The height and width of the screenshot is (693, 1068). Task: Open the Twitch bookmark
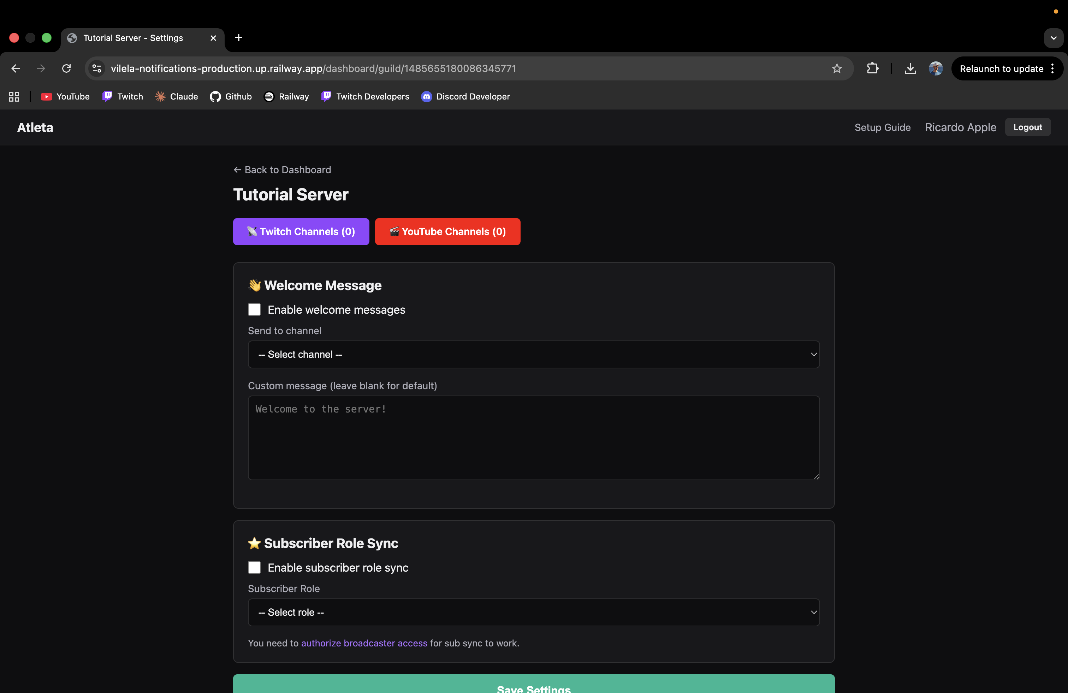(122, 96)
